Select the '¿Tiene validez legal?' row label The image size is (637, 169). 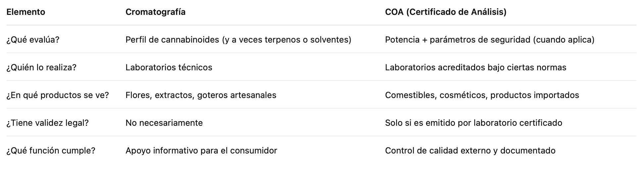[x=48, y=123]
